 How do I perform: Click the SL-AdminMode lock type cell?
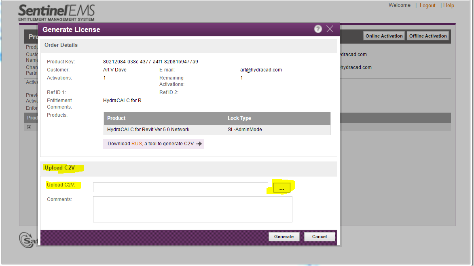[245, 130]
